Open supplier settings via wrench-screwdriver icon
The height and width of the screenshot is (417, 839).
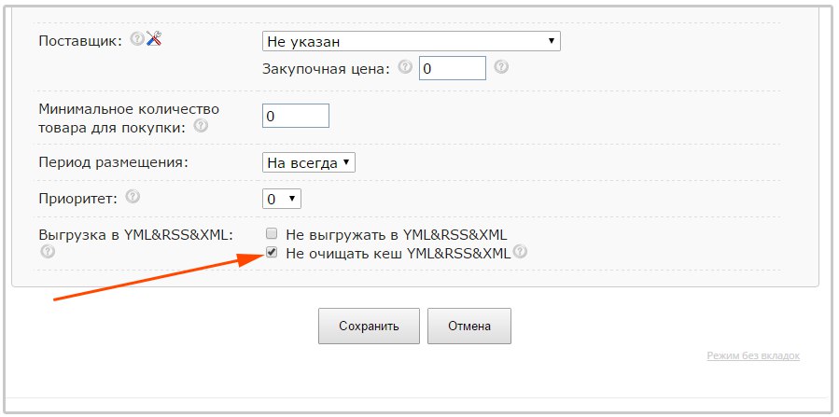click(x=154, y=39)
